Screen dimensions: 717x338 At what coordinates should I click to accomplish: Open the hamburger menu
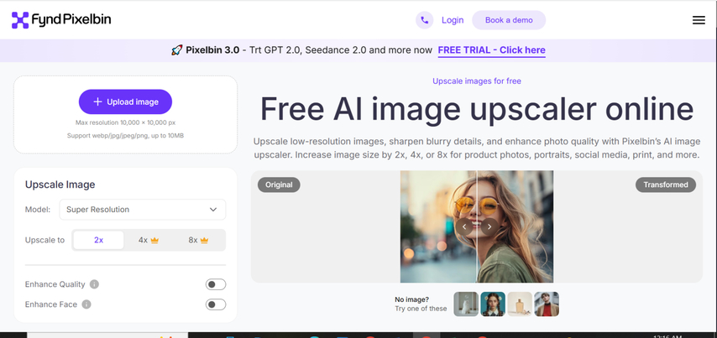pos(699,20)
